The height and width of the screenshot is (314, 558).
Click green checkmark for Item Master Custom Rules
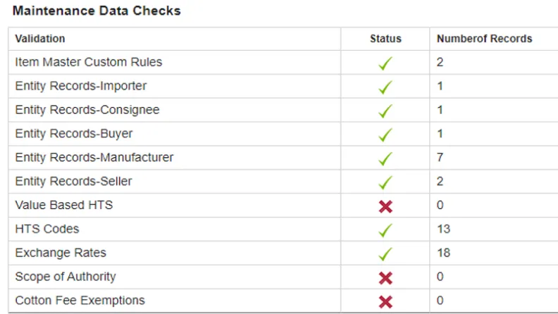[x=385, y=63]
